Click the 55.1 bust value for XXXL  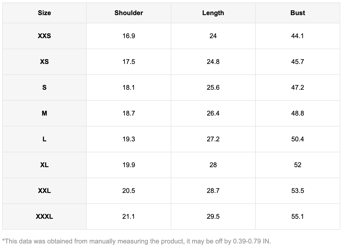point(298,217)
